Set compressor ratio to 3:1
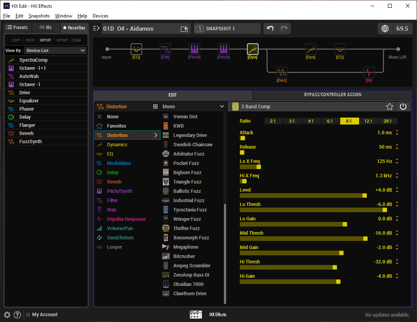 292,121
